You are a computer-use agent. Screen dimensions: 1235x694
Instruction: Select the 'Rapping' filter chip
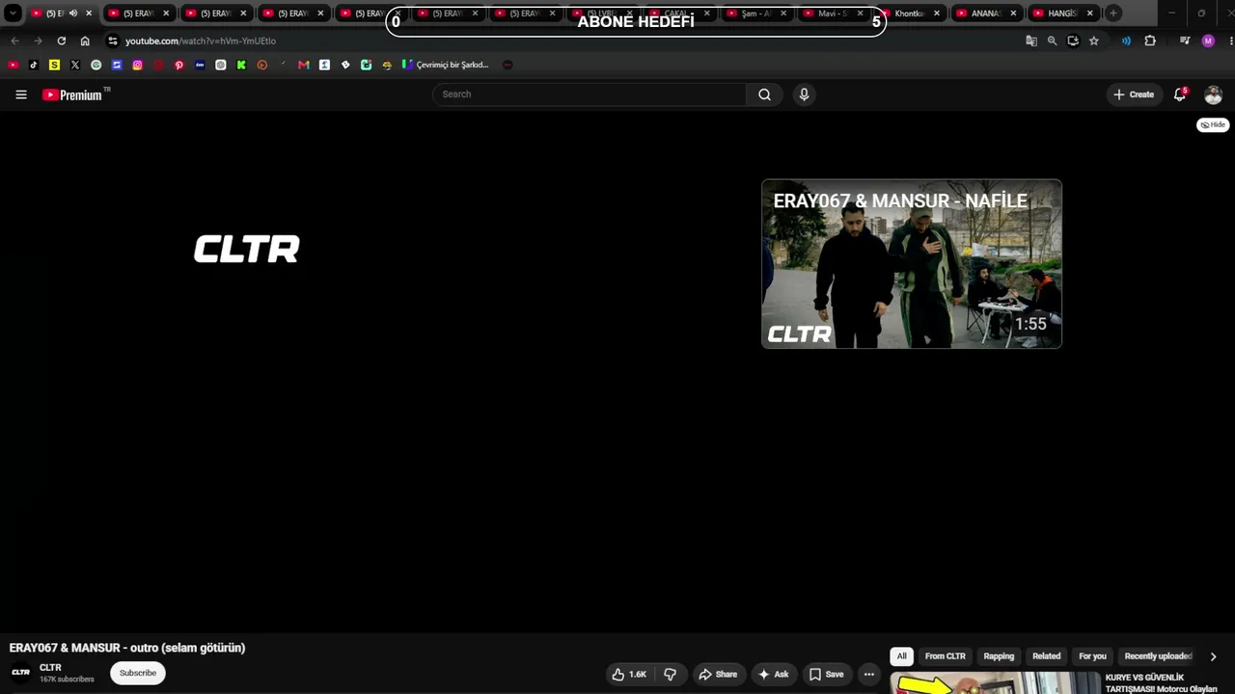999,656
